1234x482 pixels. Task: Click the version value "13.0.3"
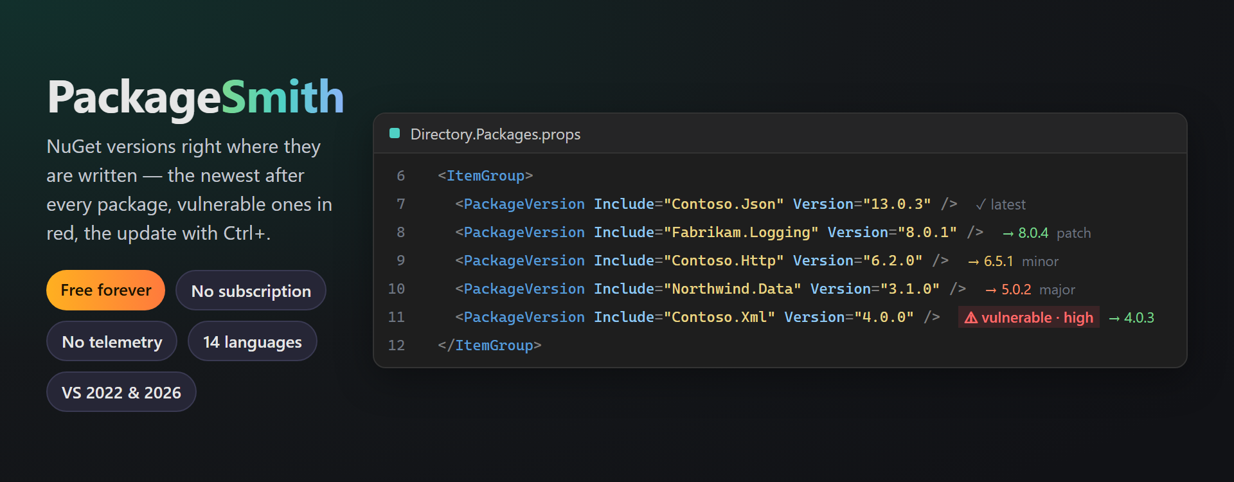click(x=897, y=204)
